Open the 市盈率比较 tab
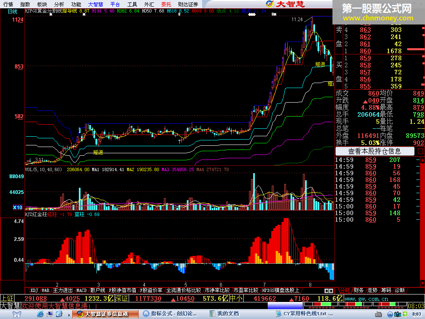This screenshot has height=319, width=425. 246,290
